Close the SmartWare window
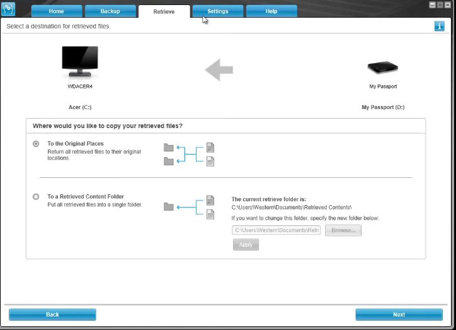This screenshot has width=456, height=330. 448,5
